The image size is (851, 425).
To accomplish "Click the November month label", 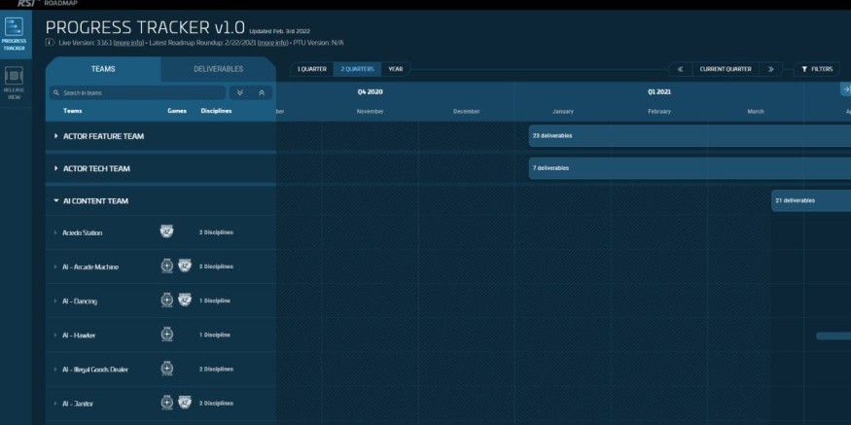I will [x=371, y=111].
